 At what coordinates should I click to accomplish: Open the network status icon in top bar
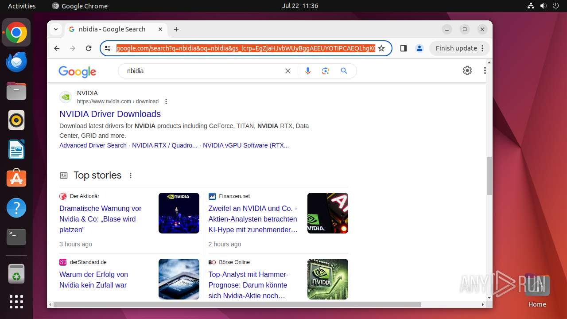(x=531, y=6)
